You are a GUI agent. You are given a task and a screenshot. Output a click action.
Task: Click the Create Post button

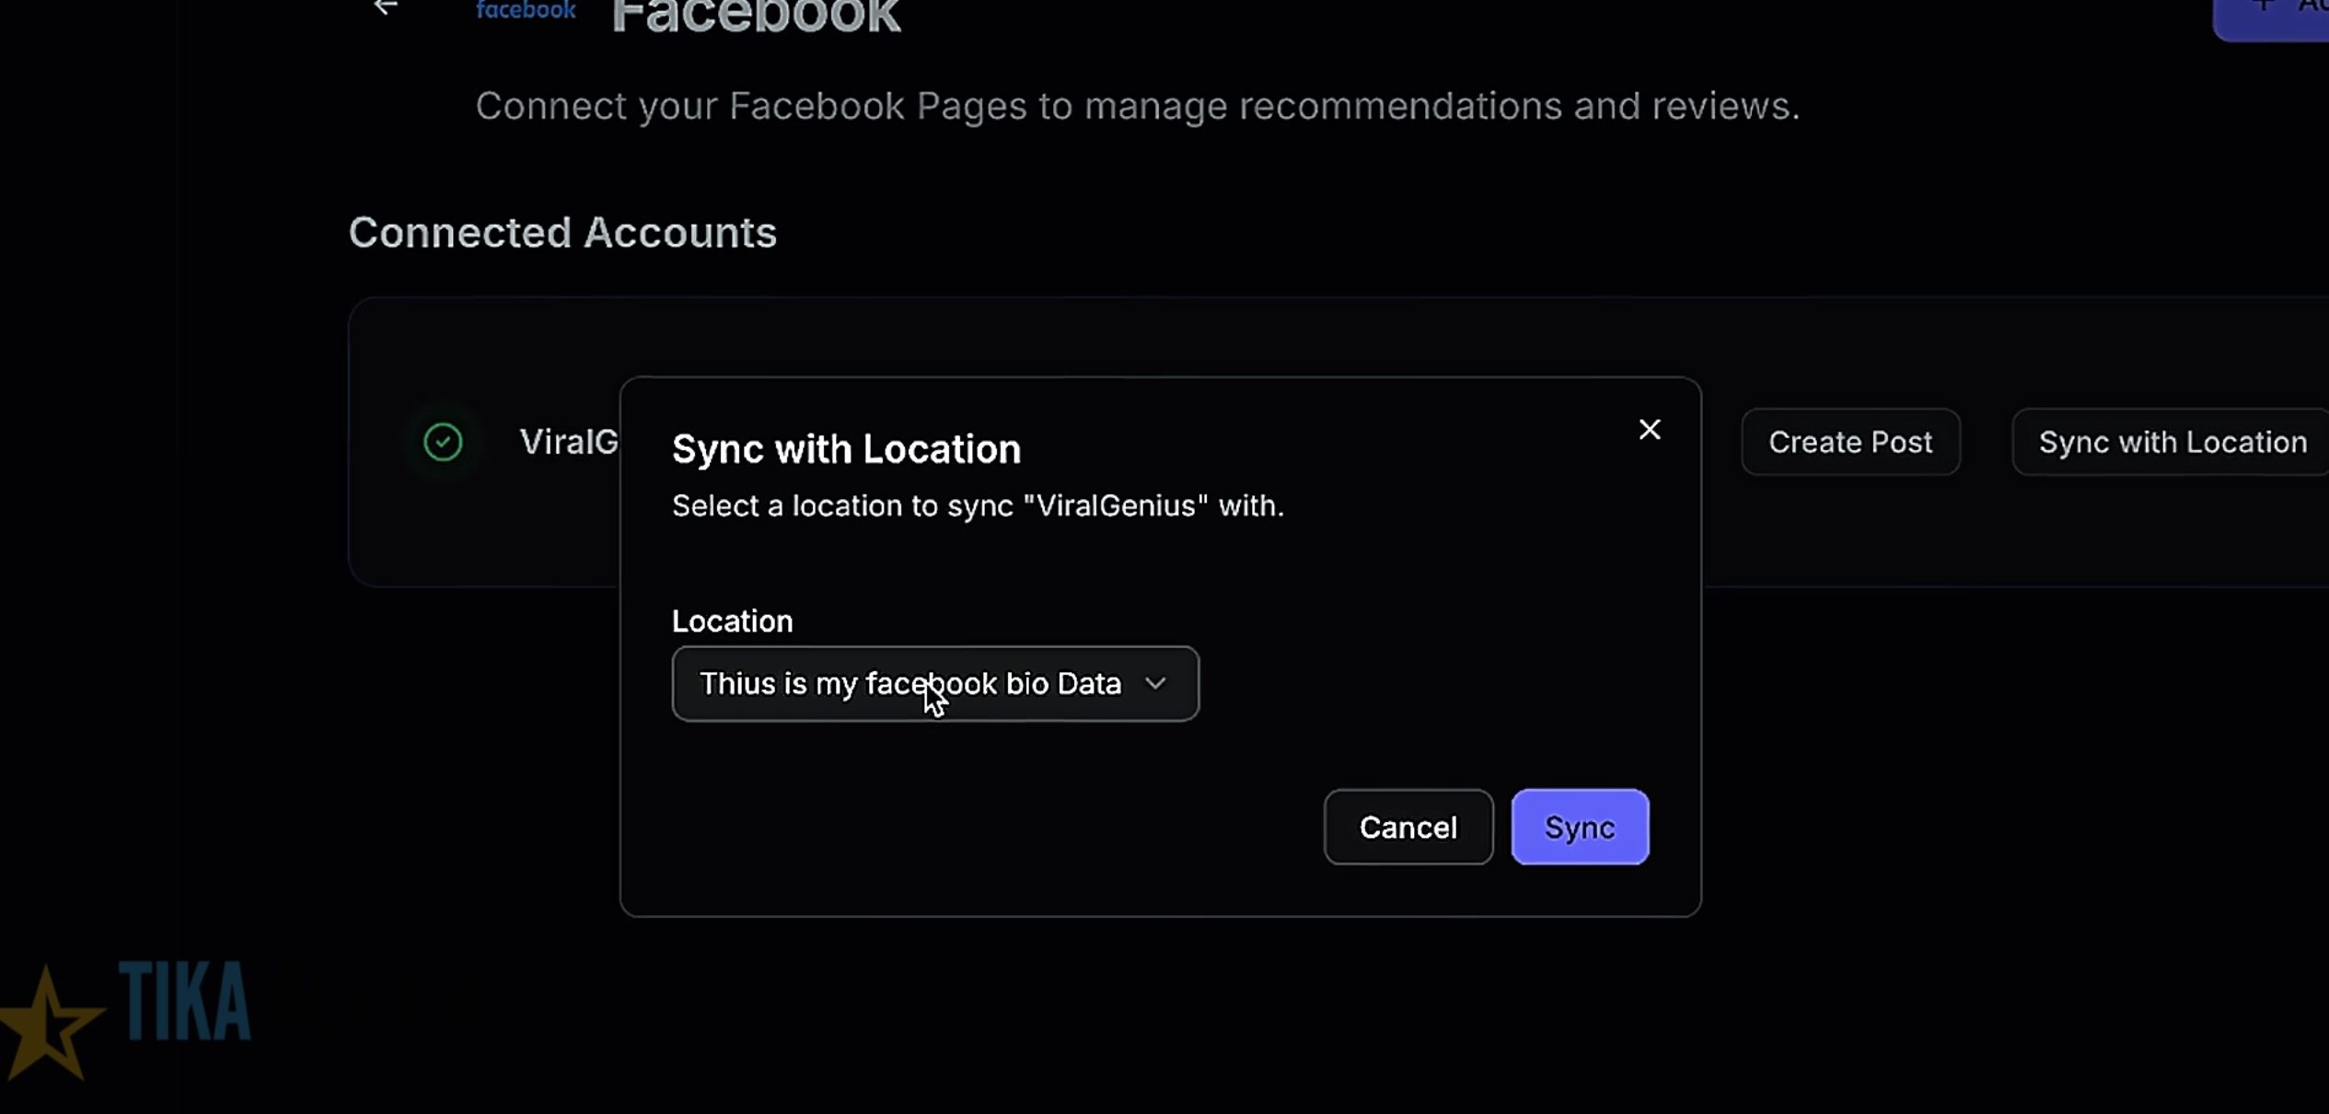(1850, 442)
